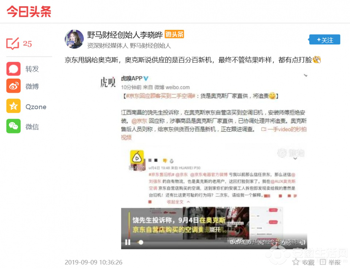Click the red 转发 share icon
This screenshot has height=269, width=350.
click(13, 69)
